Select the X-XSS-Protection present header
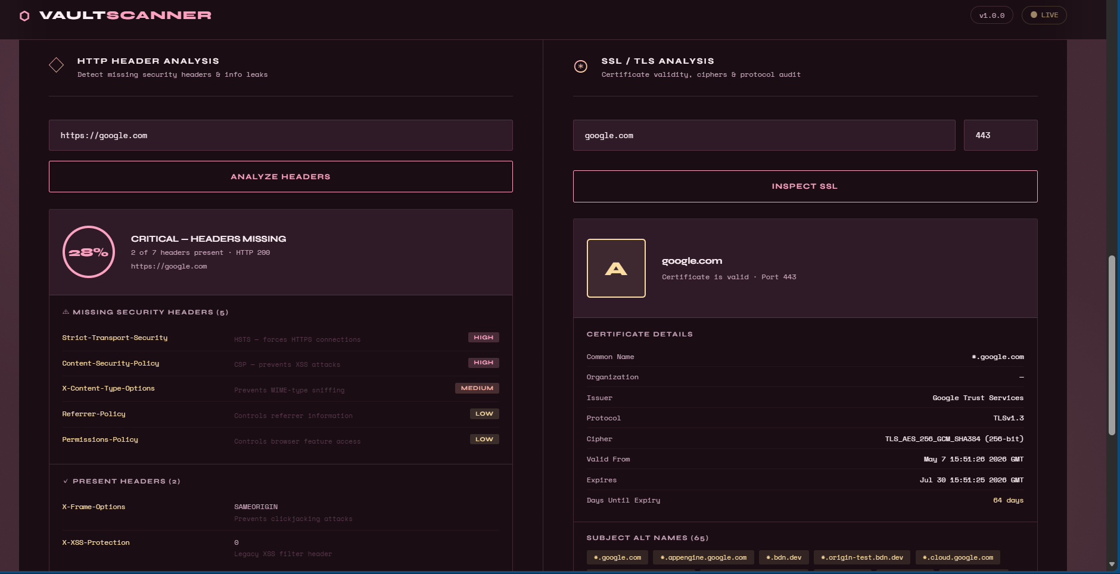 (x=96, y=542)
